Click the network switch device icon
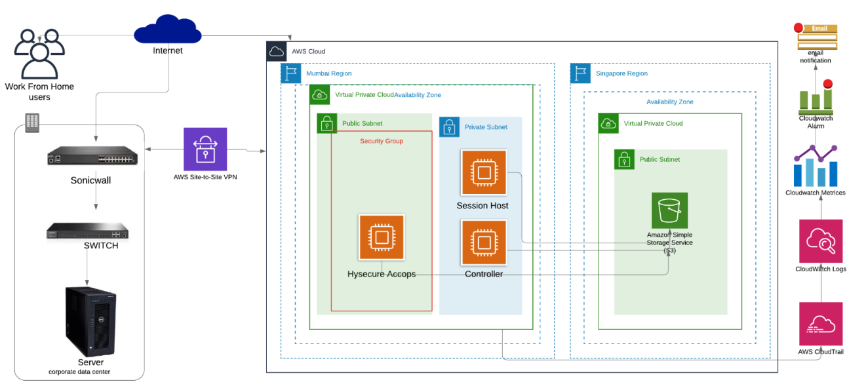 tap(87, 231)
